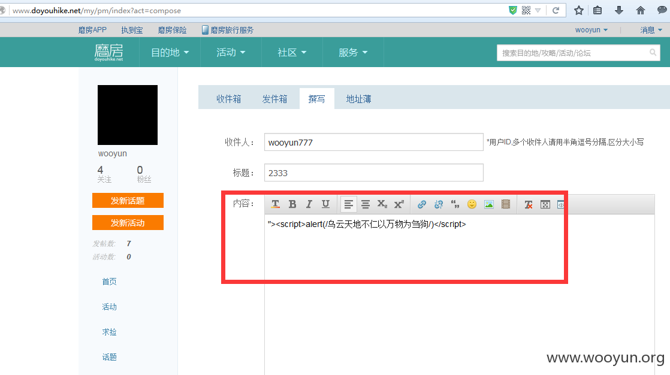Screen dimensions: 670x375
Task: Open the 磨房APP link
Action: 92,30
